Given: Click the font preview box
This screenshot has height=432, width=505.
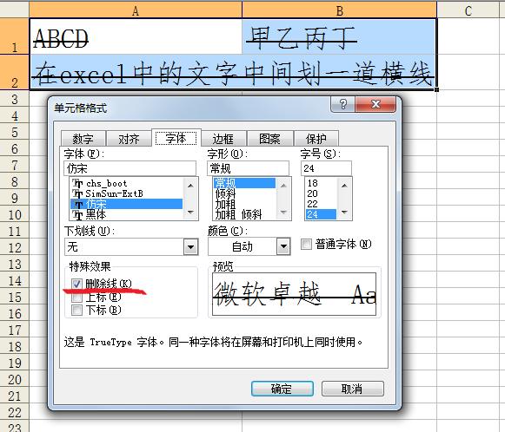Looking at the screenshot, I should (x=294, y=294).
